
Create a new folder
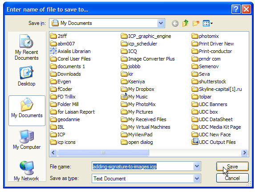196,23
